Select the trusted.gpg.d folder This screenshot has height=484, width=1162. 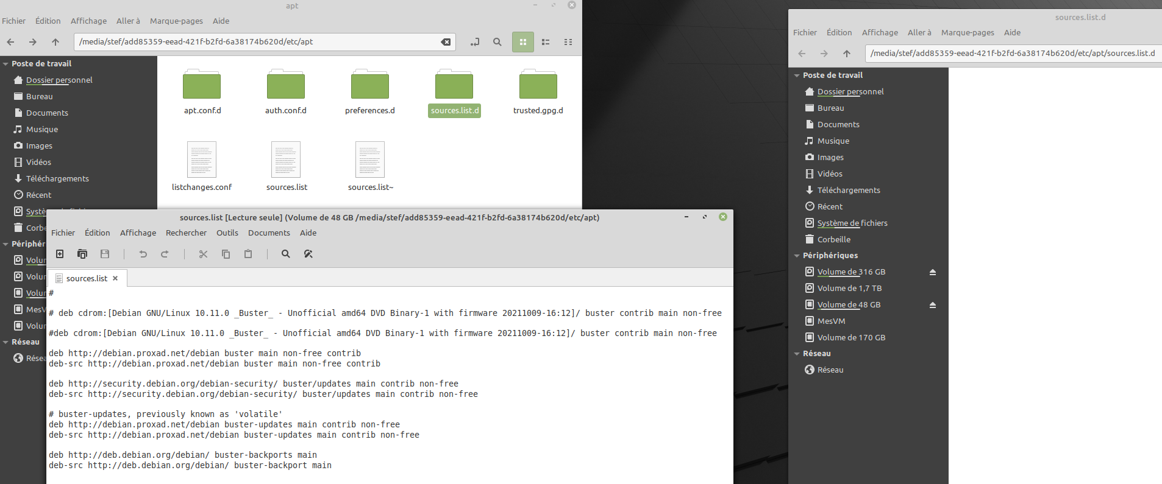click(538, 92)
